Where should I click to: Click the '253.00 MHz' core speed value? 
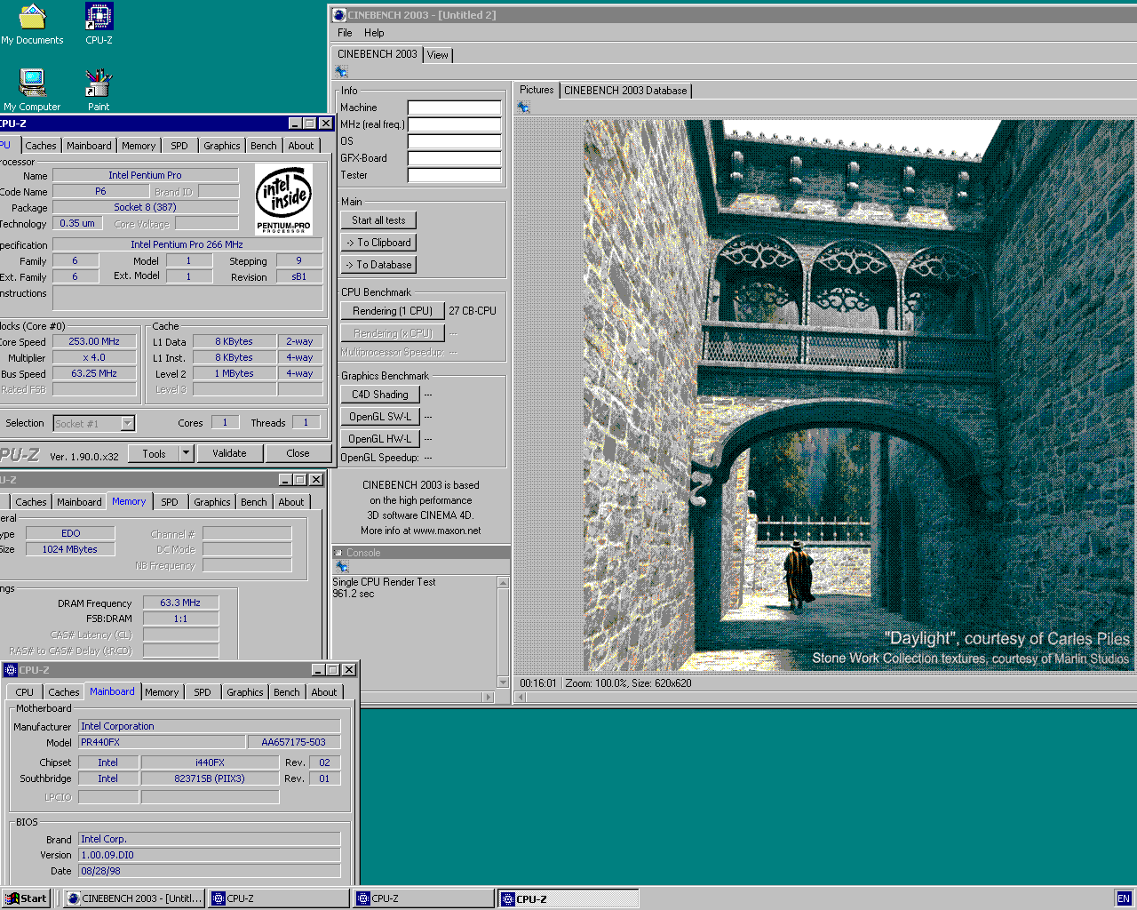[x=94, y=341]
